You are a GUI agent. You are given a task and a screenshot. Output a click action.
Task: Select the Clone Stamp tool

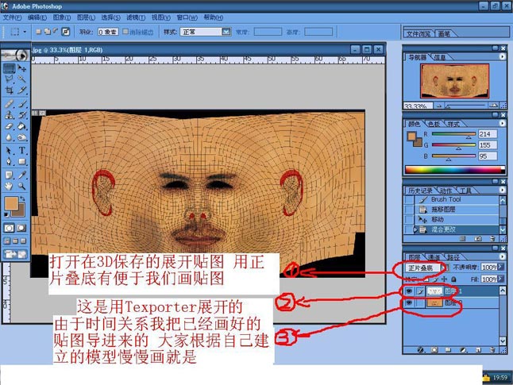(10, 115)
